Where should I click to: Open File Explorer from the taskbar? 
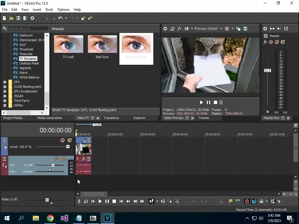coord(36,218)
